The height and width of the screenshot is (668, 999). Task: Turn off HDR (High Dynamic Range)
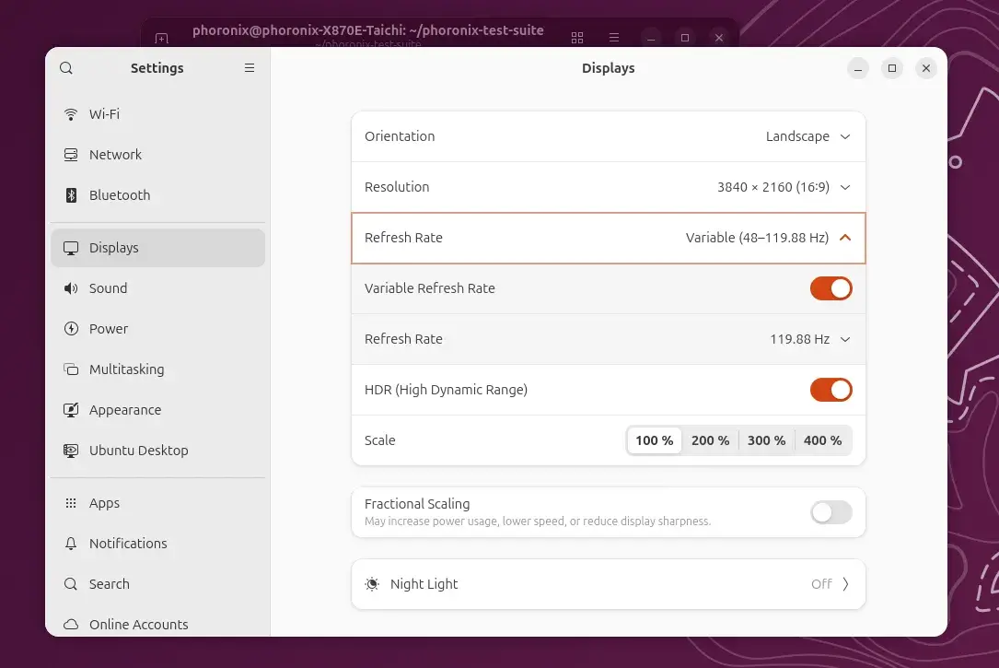pos(831,390)
